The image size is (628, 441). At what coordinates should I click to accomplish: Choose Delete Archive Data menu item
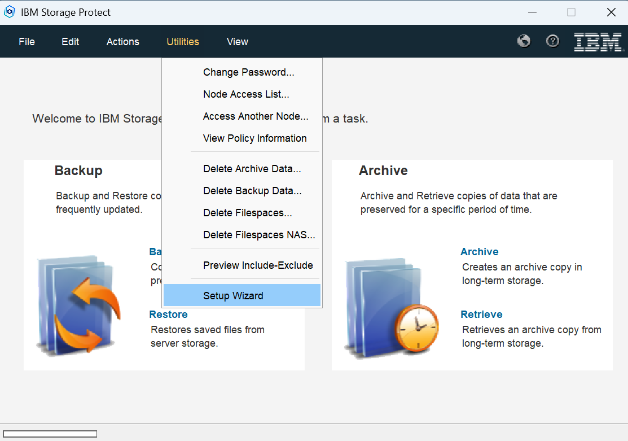point(252,169)
